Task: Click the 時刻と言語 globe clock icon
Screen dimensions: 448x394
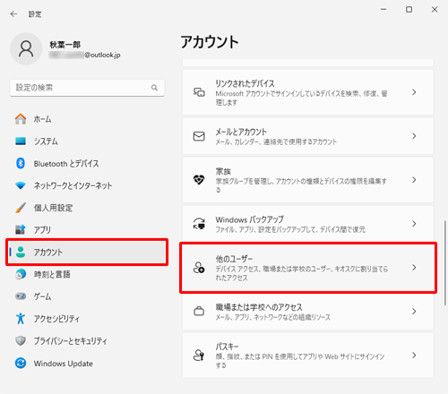Action: tap(21, 274)
